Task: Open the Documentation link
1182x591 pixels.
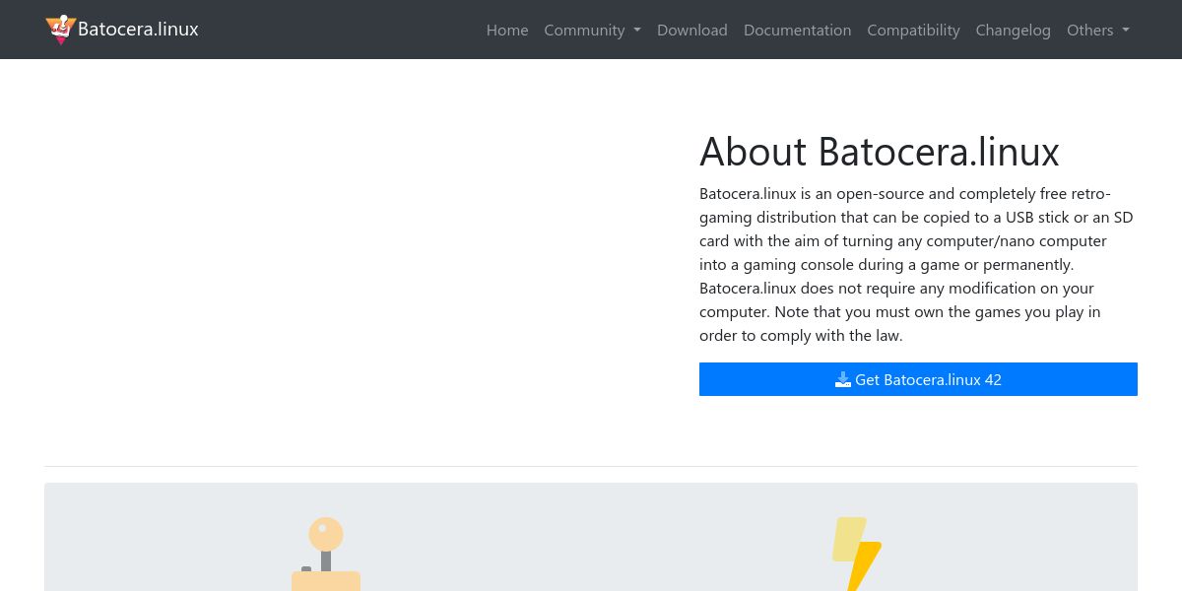Action: pyautogui.click(x=798, y=30)
